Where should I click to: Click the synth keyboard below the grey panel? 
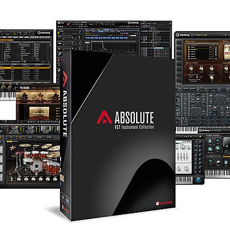click(x=187, y=129)
